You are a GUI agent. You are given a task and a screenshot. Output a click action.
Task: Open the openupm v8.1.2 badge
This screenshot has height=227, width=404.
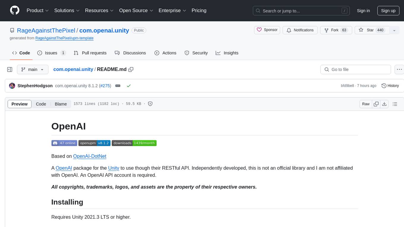[x=94, y=143]
